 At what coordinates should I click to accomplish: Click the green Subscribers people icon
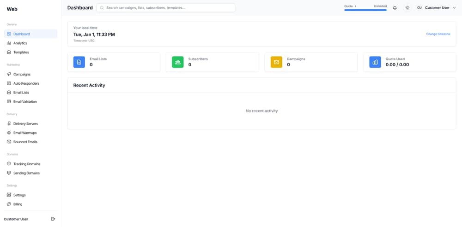(178, 62)
